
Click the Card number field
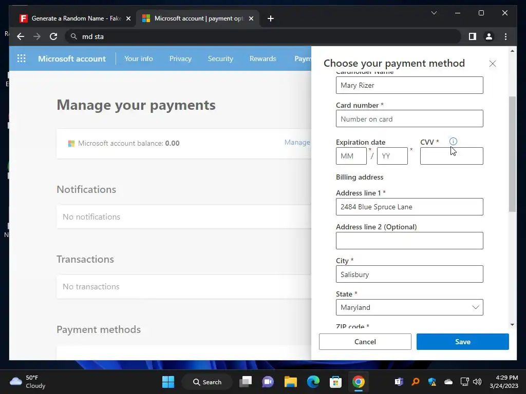409,119
